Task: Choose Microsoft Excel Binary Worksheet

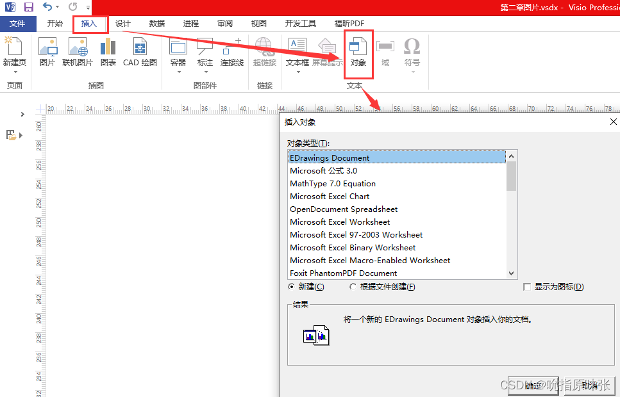Action: 397,248
